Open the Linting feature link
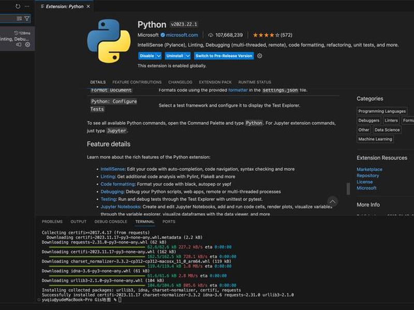 (108, 177)
